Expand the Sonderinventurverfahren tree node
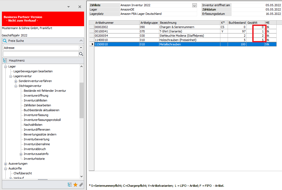282x190 pixels. [16, 81]
